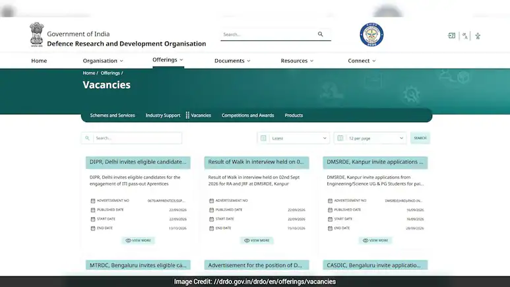Image resolution: width=510 pixels, height=287 pixels.
Task: Open DMSRDE, Kanpur invite applications card title
Action: 375,162
